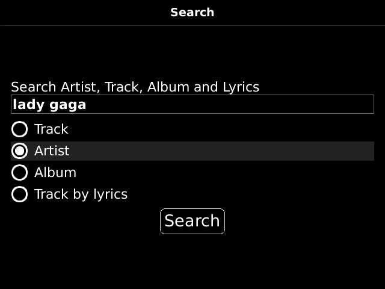Click the "Search" title at the top
385x289 pixels.
(x=192, y=12)
